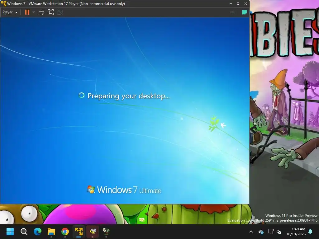Click the Unity mode icon in VMware toolbar
319x239 pixels.
pos(60,12)
